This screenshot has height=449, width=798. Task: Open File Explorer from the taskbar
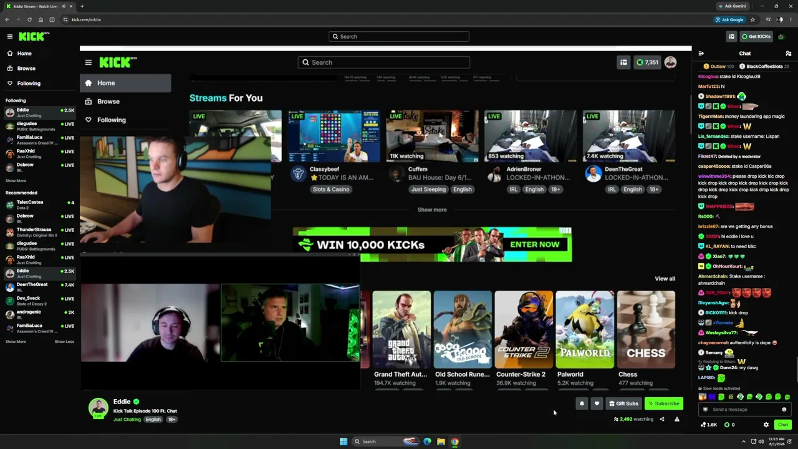coord(441,442)
